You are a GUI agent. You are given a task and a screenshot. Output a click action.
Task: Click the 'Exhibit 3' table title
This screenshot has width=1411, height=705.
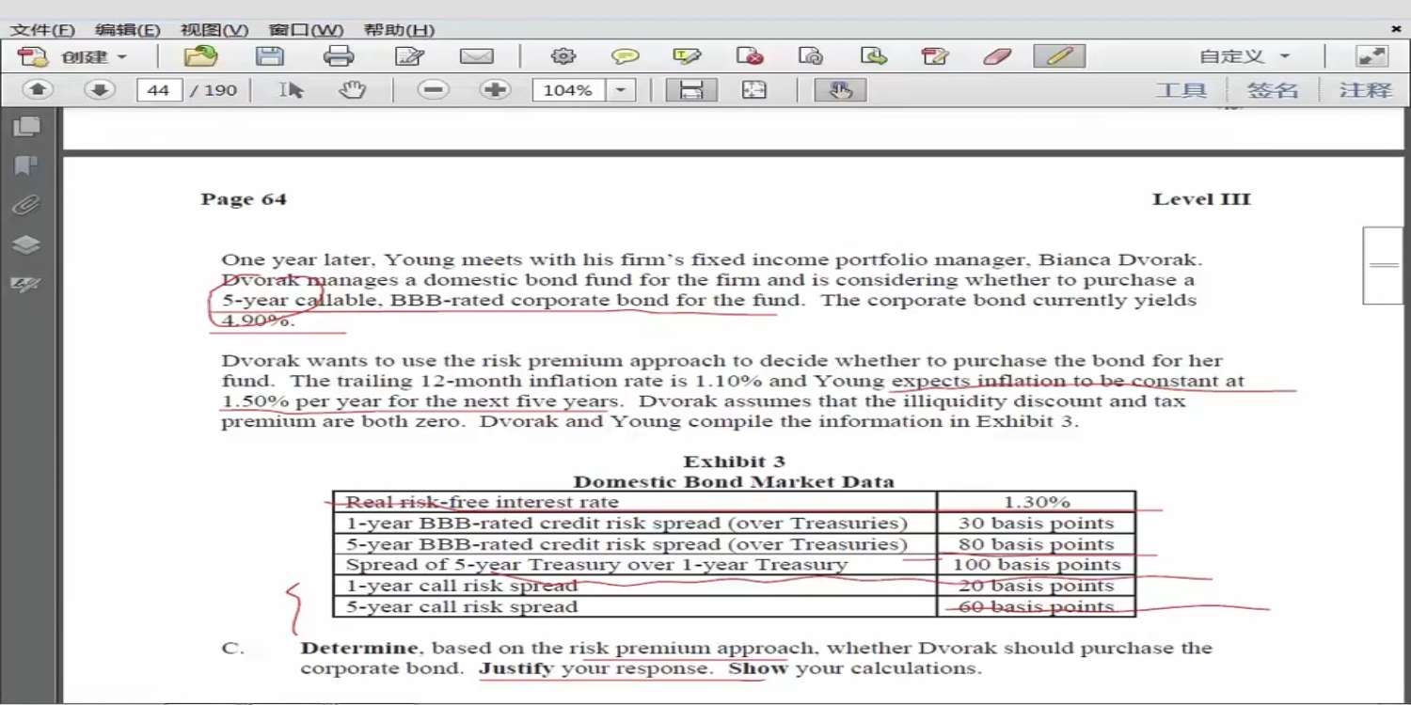[734, 462]
